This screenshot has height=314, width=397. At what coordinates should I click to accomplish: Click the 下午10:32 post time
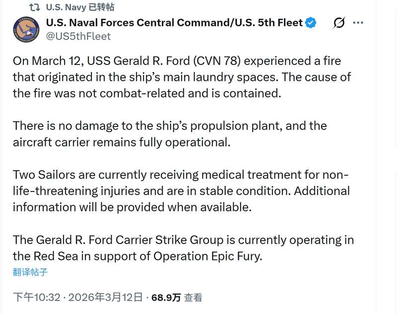point(36,298)
